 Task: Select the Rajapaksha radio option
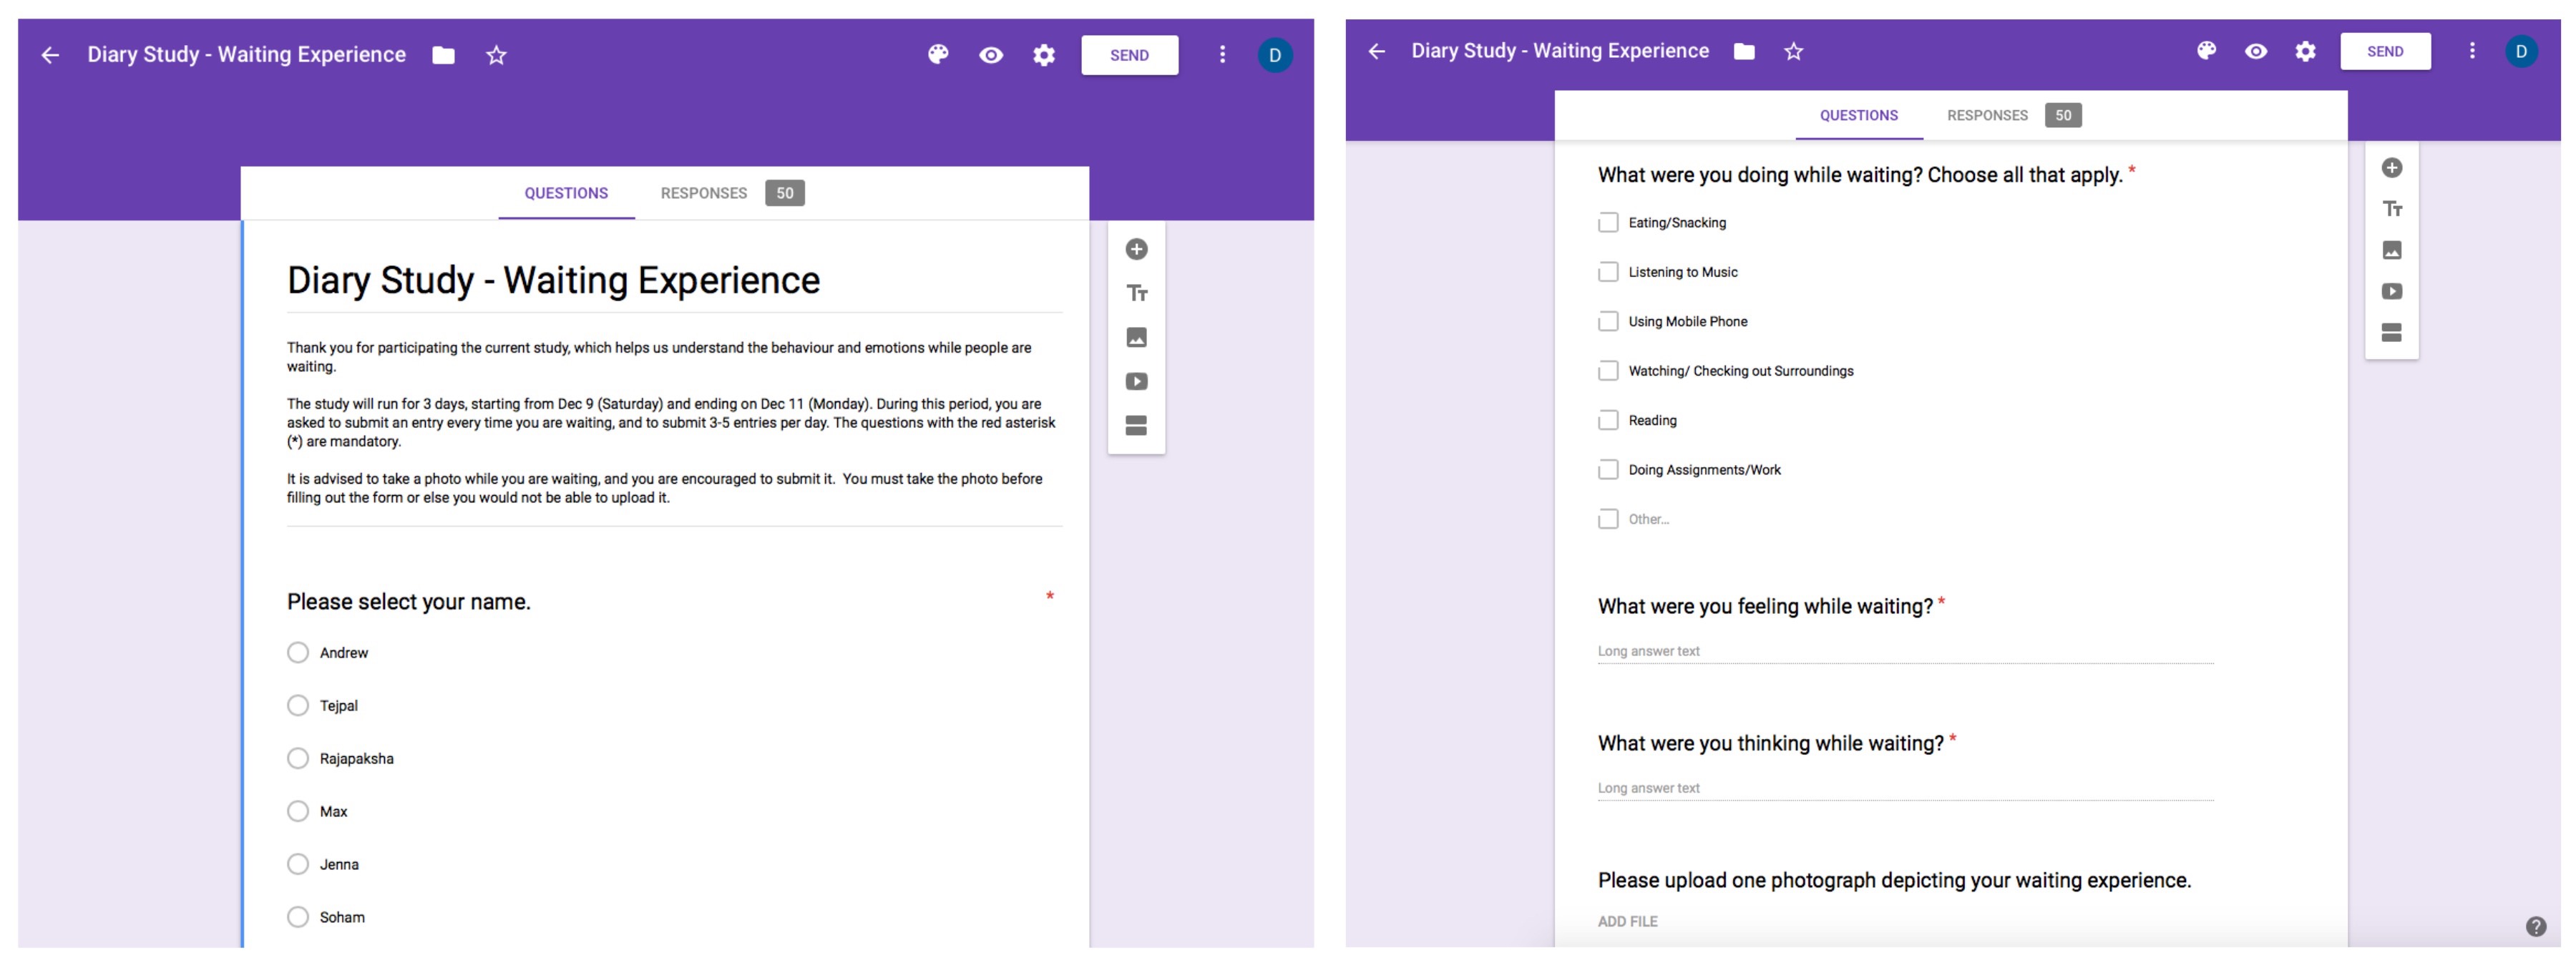click(x=297, y=759)
